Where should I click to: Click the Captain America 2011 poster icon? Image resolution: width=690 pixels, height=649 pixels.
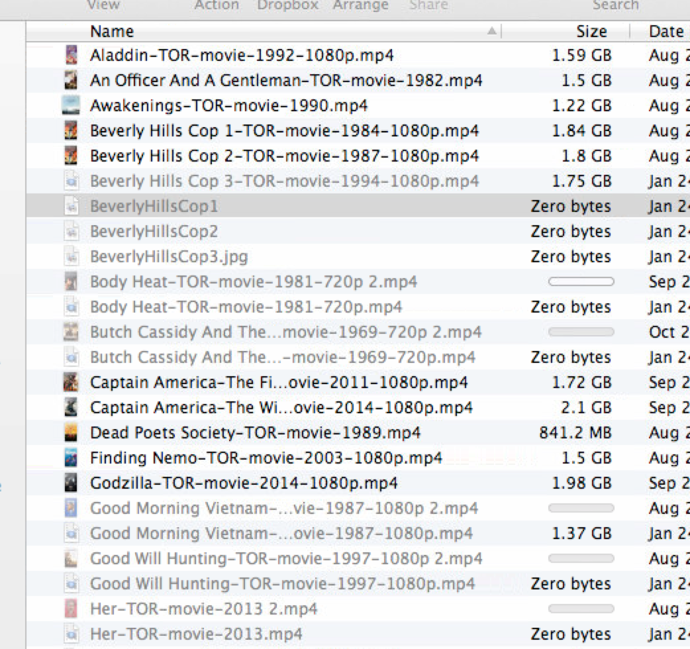pos(72,382)
